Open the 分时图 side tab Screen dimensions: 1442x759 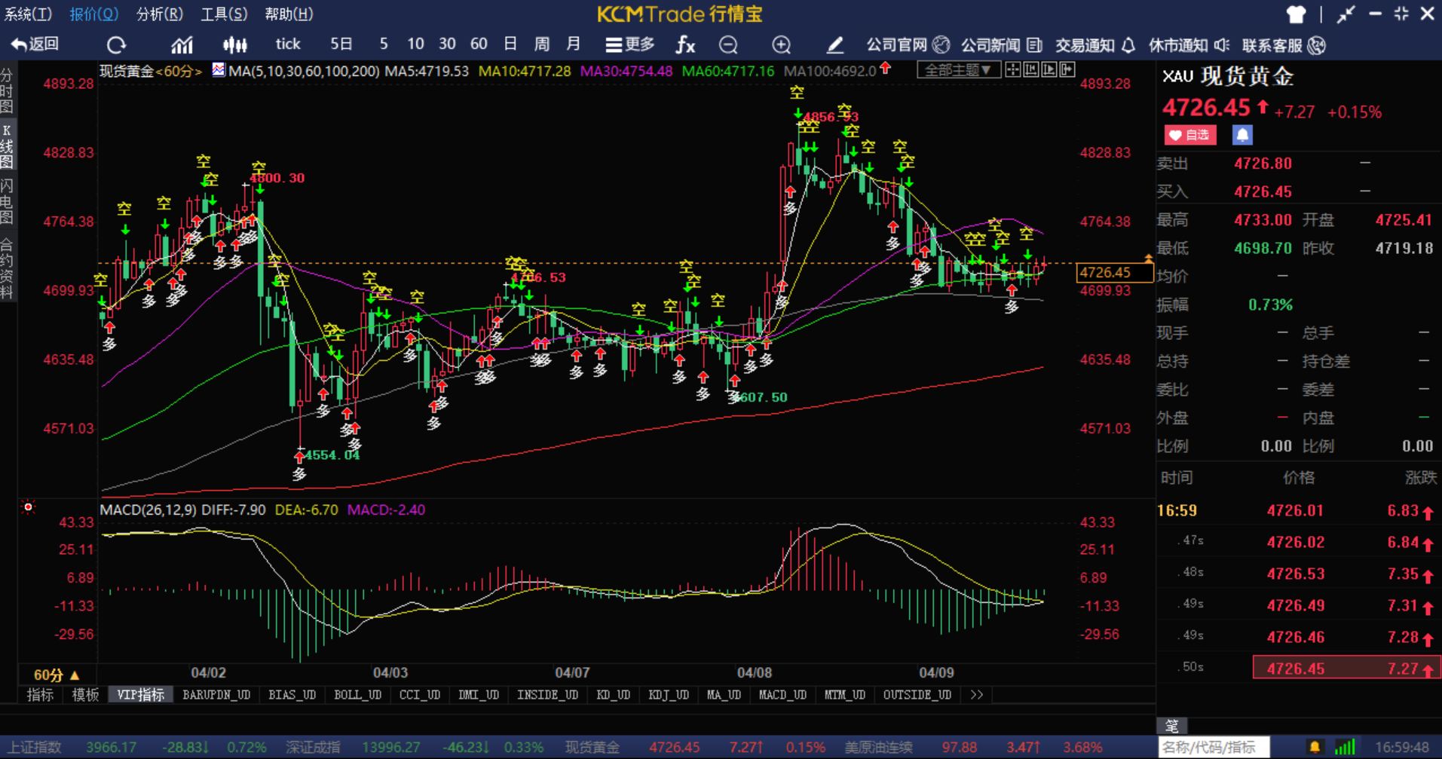pos(7,90)
